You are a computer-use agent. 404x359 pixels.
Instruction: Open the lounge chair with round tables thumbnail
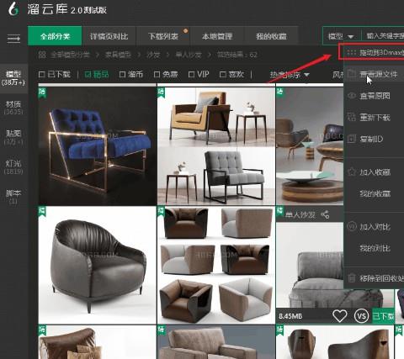[310, 145]
